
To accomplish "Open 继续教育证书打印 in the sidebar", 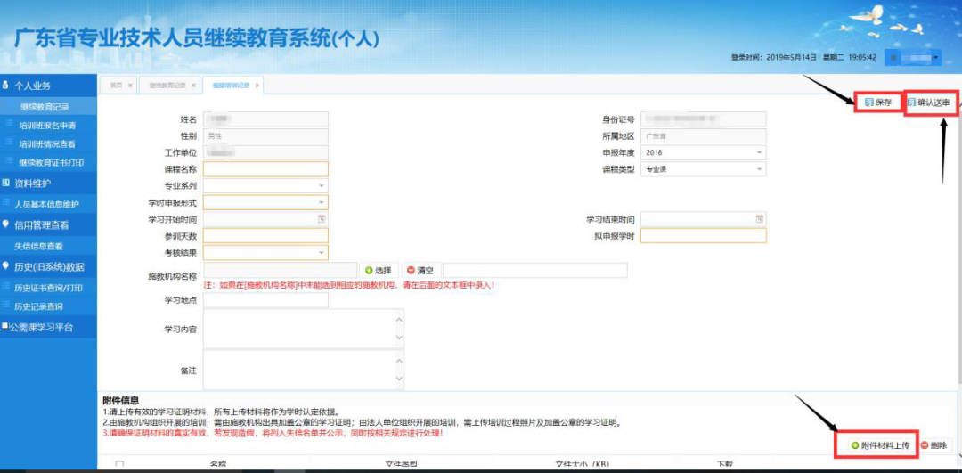I will point(52,163).
